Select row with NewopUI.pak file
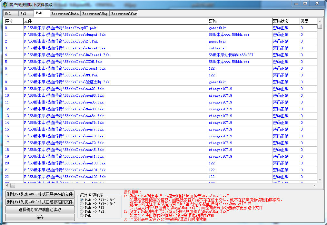 click(x=161, y=28)
